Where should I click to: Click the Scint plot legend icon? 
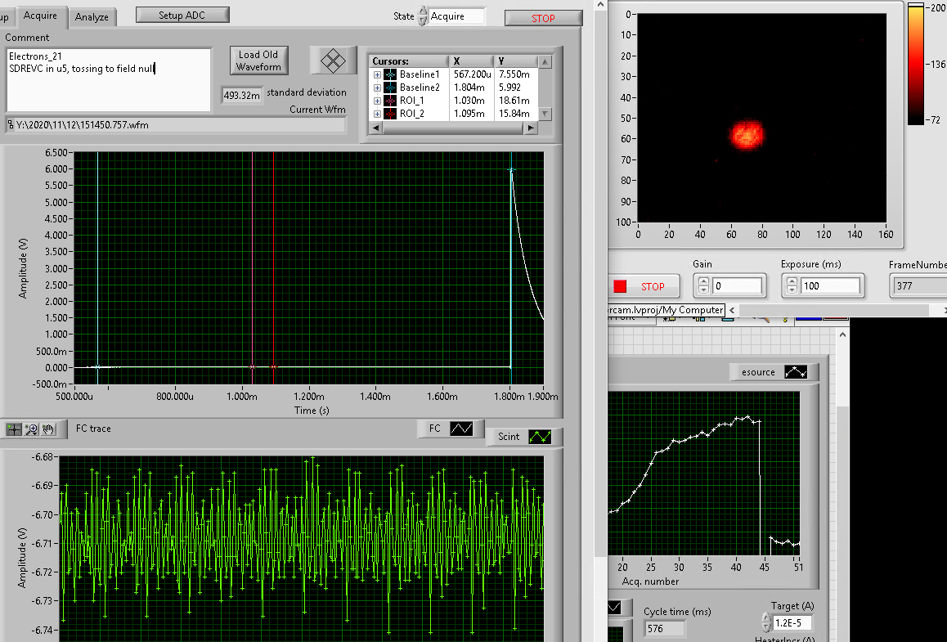(540, 437)
